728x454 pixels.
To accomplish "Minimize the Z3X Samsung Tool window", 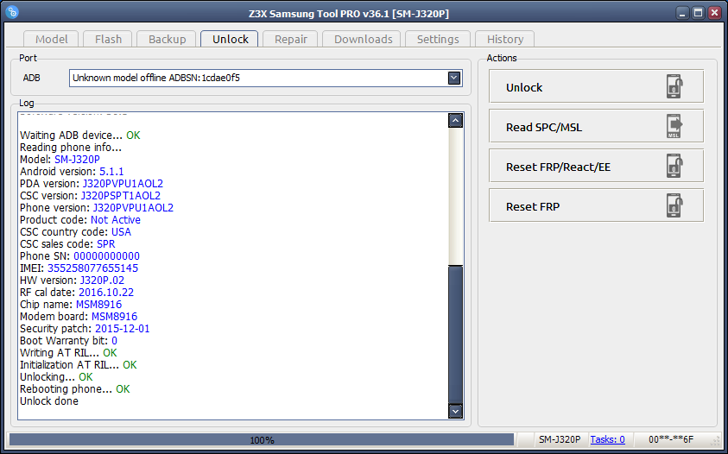I will (682, 13).
